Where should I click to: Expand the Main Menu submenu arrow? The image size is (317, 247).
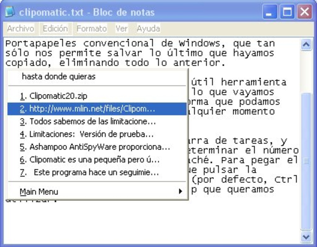(x=180, y=191)
